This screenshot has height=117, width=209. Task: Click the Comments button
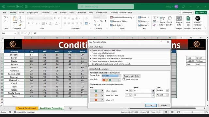click(186, 13)
